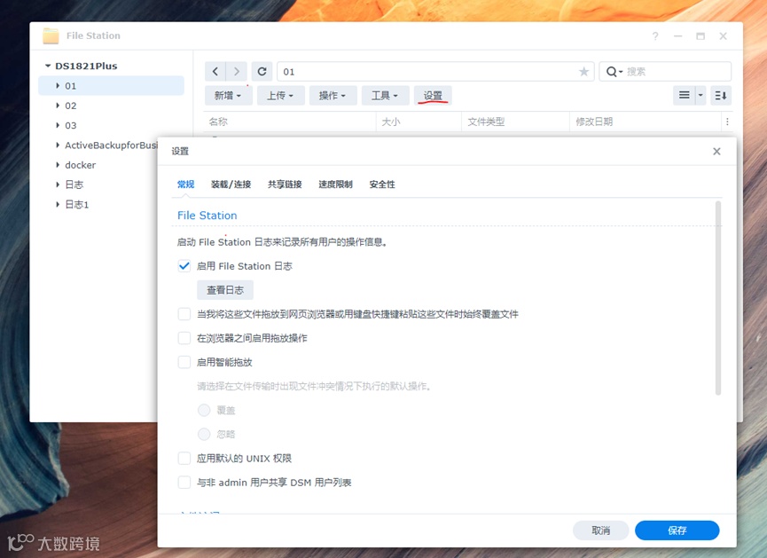Expand folder 01 in the tree
Viewport: 767px width, 558px height.
[58, 86]
